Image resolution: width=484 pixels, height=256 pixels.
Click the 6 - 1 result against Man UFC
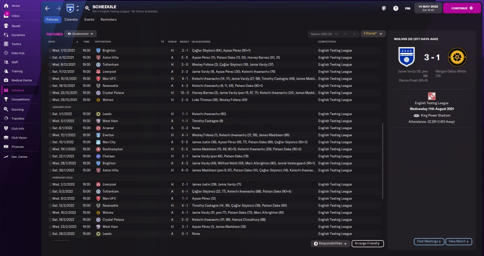[185, 79]
